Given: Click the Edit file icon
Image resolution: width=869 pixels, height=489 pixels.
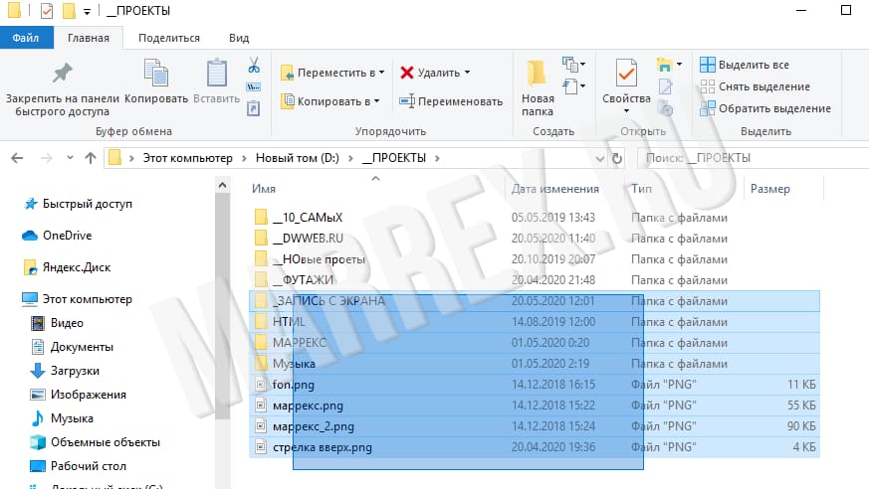Looking at the screenshot, I should [x=666, y=86].
